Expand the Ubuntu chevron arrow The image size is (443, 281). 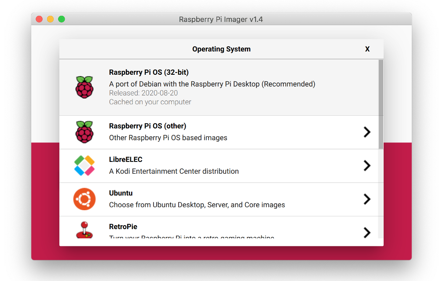[x=367, y=199]
